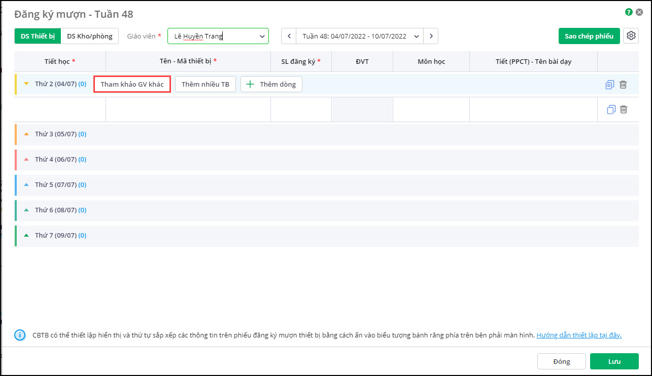This screenshot has width=652, height=376.
Task: Click the SL đăng ký column header
Action: tap(301, 61)
